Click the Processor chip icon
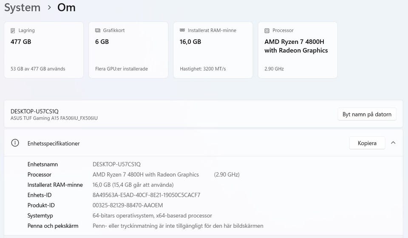Image resolution: width=408 pixels, height=238 pixels. [267, 31]
